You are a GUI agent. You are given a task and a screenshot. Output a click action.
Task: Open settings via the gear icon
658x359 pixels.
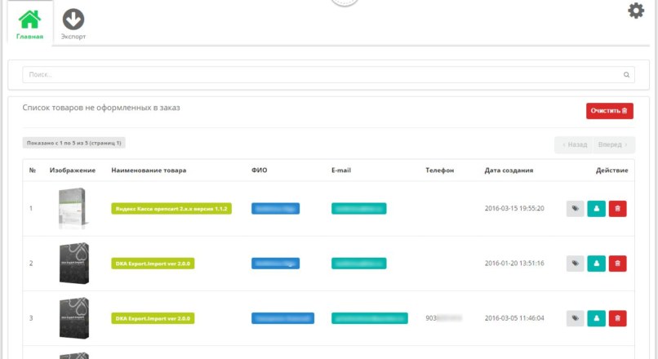click(636, 10)
